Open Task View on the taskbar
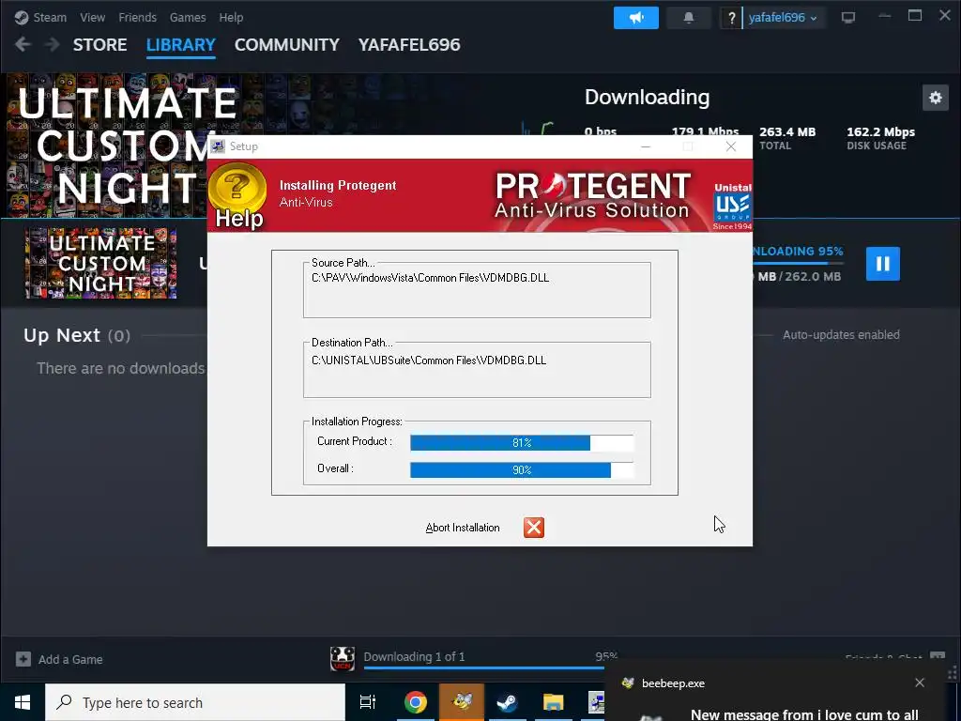The height and width of the screenshot is (721, 961). tap(368, 702)
